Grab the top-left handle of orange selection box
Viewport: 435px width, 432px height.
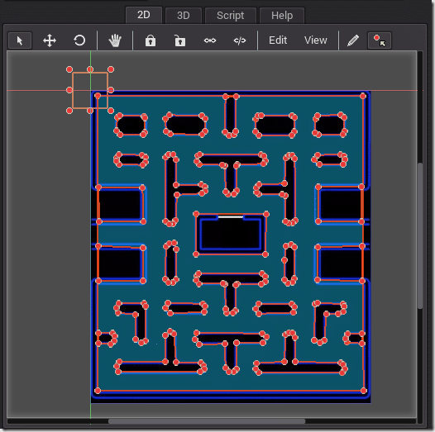69,69
